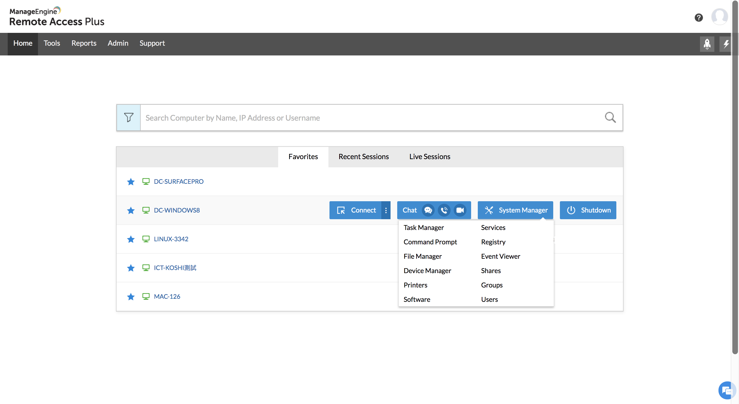Expand Connect button more options
This screenshot has width=739, height=404.
[386, 210]
